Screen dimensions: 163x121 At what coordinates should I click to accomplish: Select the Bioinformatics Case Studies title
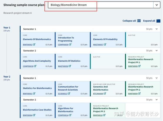coord(37,110)
